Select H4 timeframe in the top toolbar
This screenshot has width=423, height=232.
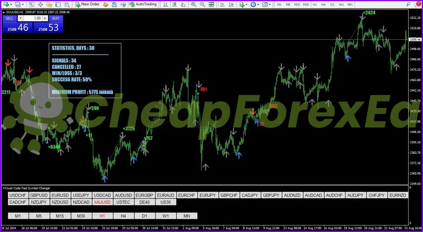(323, 4)
